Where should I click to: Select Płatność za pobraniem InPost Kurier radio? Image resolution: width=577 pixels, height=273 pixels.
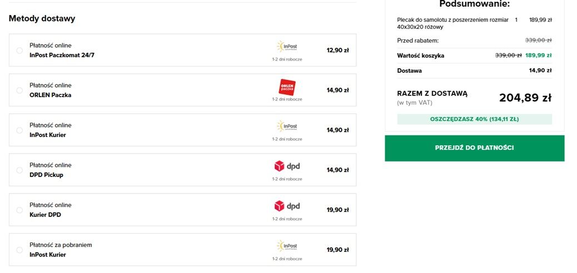19,250
